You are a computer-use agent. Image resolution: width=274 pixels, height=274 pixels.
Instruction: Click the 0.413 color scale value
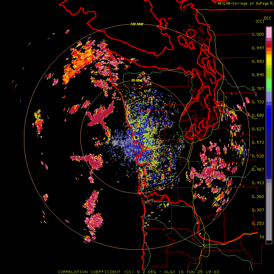(x=258, y=183)
